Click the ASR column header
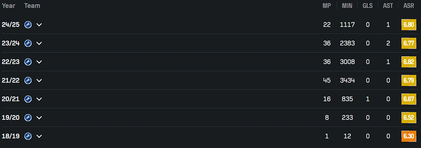The width and height of the screenshot is (421, 148). [409, 6]
